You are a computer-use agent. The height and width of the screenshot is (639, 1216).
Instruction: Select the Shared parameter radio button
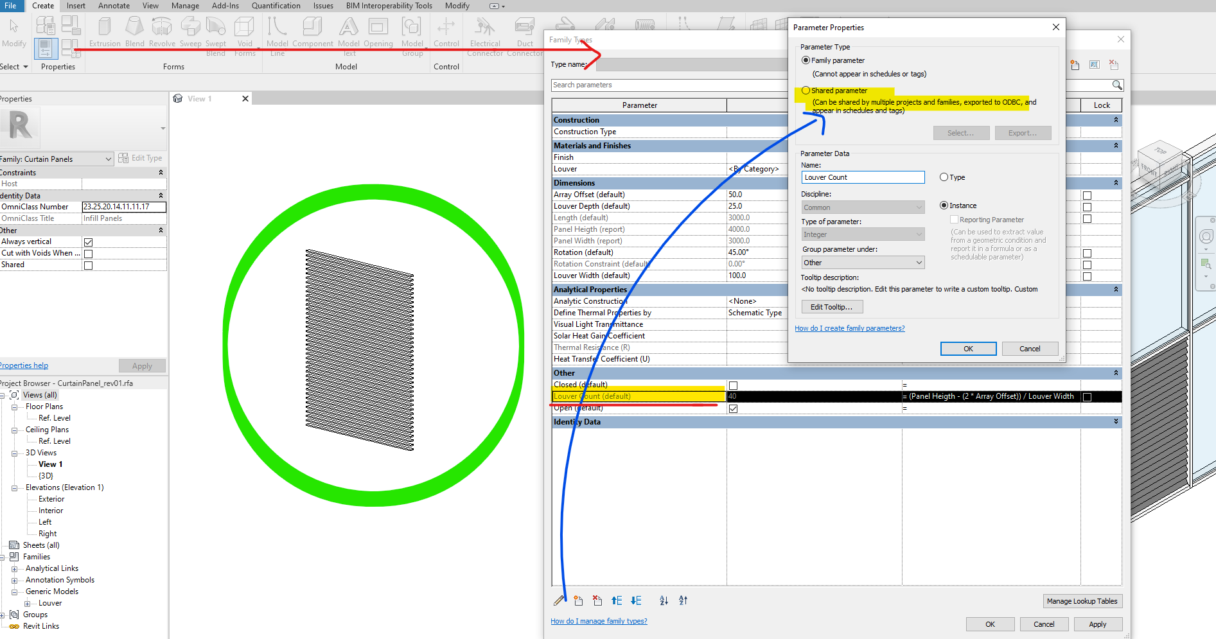pyautogui.click(x=806, y=91)
